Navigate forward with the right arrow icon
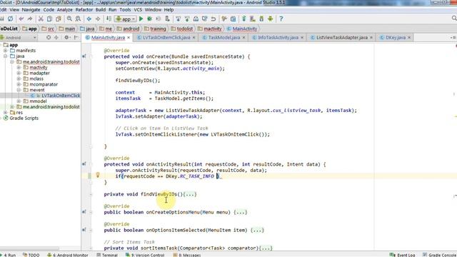This screenshot has height=257, width=457. click(98, 19)
